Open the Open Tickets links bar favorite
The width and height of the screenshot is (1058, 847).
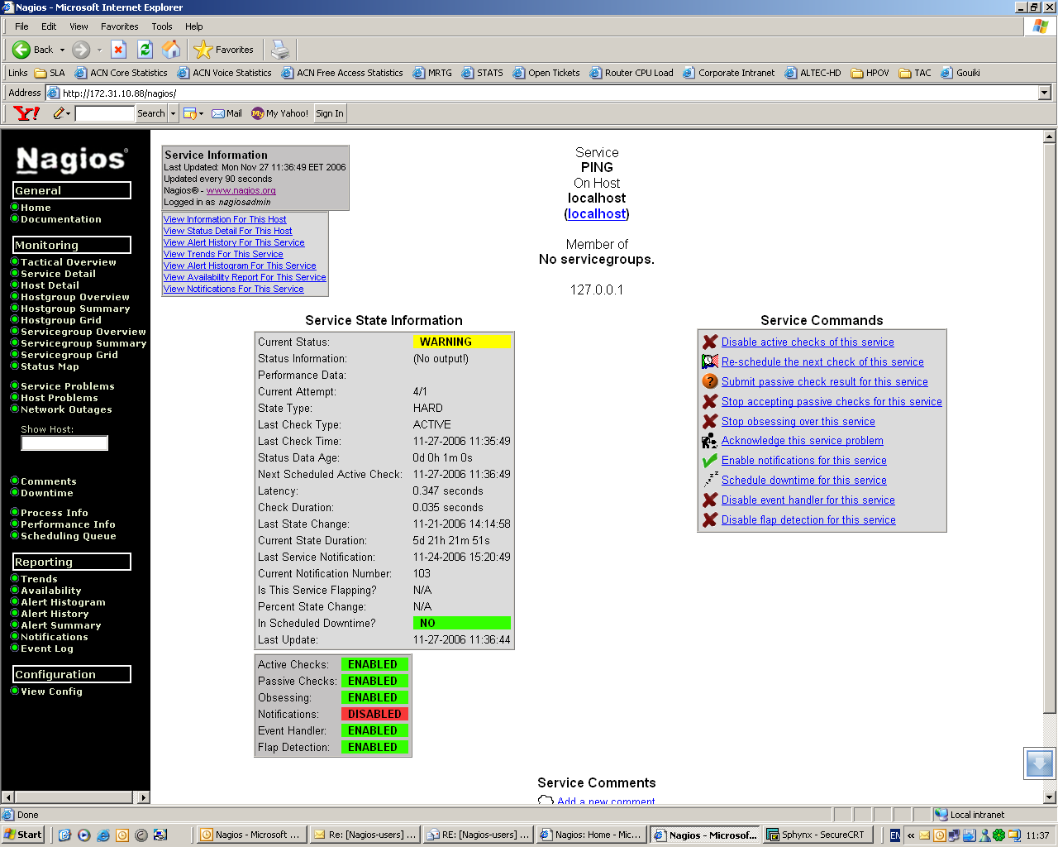click(x=546, y=73)
